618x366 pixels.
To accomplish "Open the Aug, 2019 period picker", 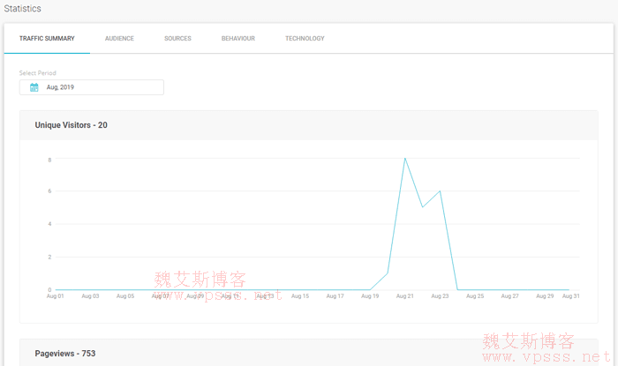I will (92, 87).
